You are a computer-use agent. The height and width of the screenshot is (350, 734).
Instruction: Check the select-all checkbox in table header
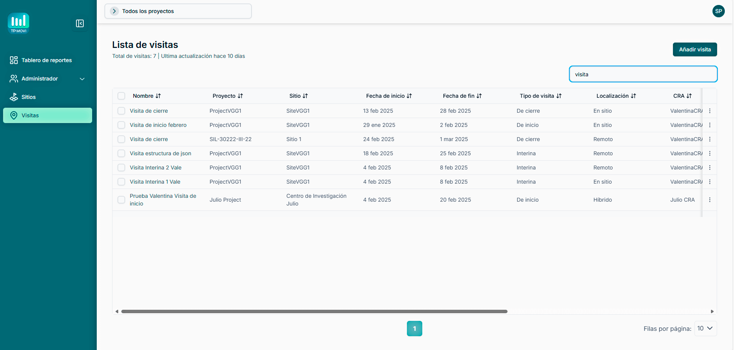pos(121,95)
